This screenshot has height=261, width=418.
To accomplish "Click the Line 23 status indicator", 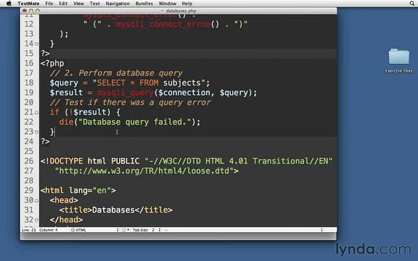I will [28, 230].
